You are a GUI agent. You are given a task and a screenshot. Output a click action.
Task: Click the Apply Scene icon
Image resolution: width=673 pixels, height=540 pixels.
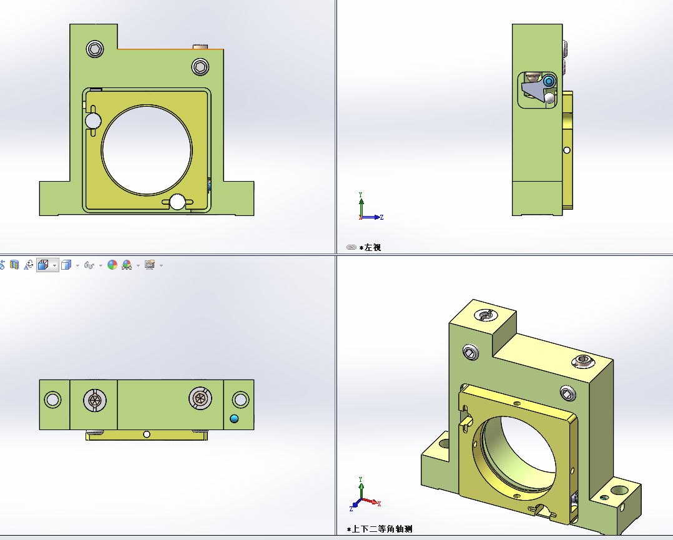[127, 265]
